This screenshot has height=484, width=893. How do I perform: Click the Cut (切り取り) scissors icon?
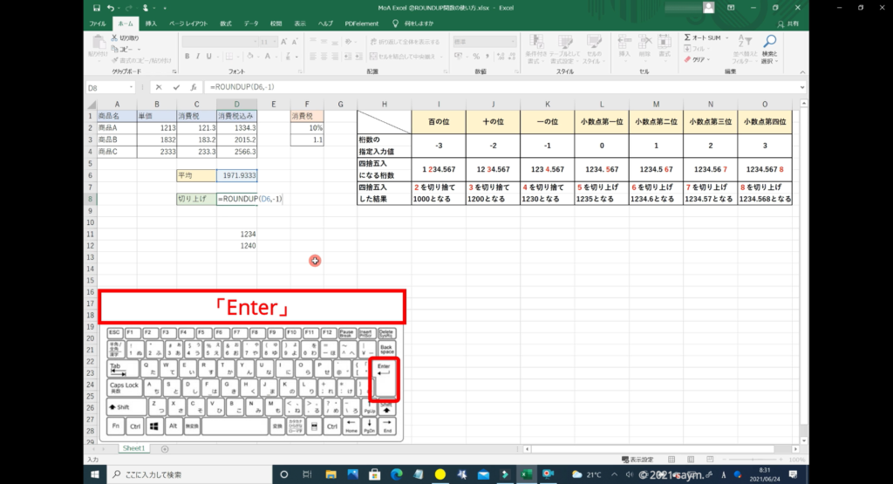[115, 38]
